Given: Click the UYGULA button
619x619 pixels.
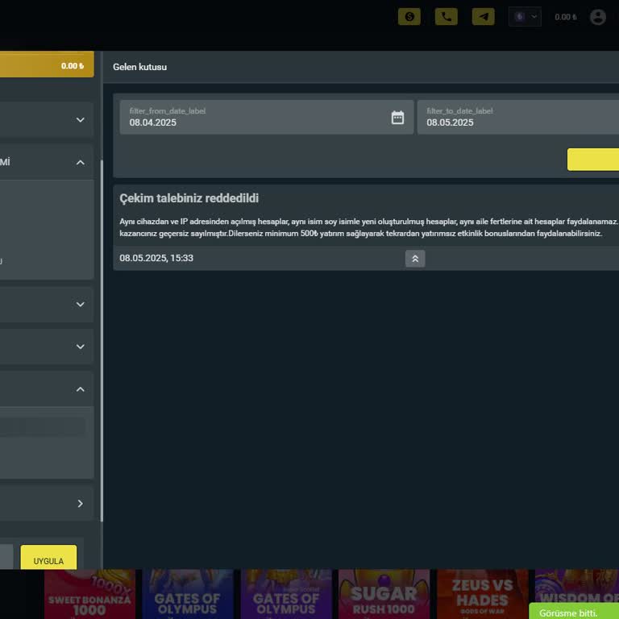Looking at the screenshot, I should coord(48,557).
